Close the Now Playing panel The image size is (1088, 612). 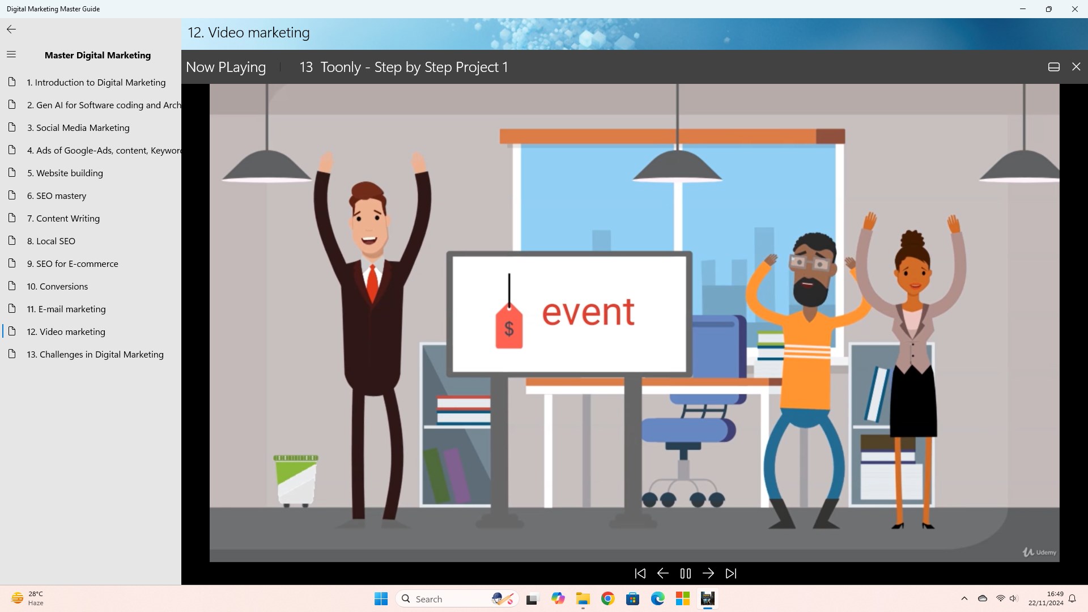(1076, 67)
